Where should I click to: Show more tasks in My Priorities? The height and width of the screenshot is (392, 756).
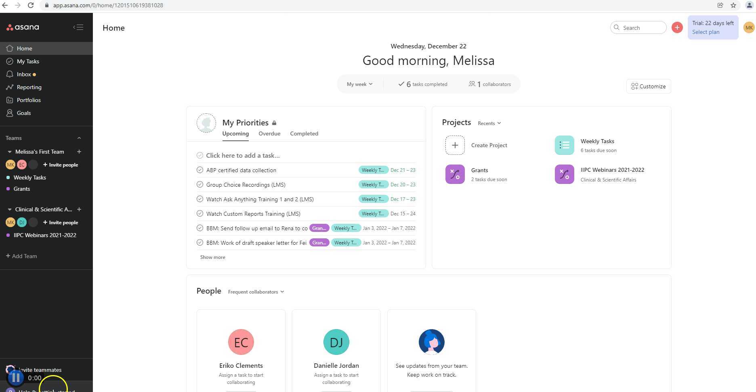[x=212, y=257]
